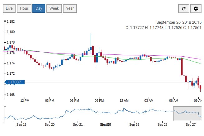Screen dimensions: 204x136
Task: Switch to the Week view
Action: (54, 8)
